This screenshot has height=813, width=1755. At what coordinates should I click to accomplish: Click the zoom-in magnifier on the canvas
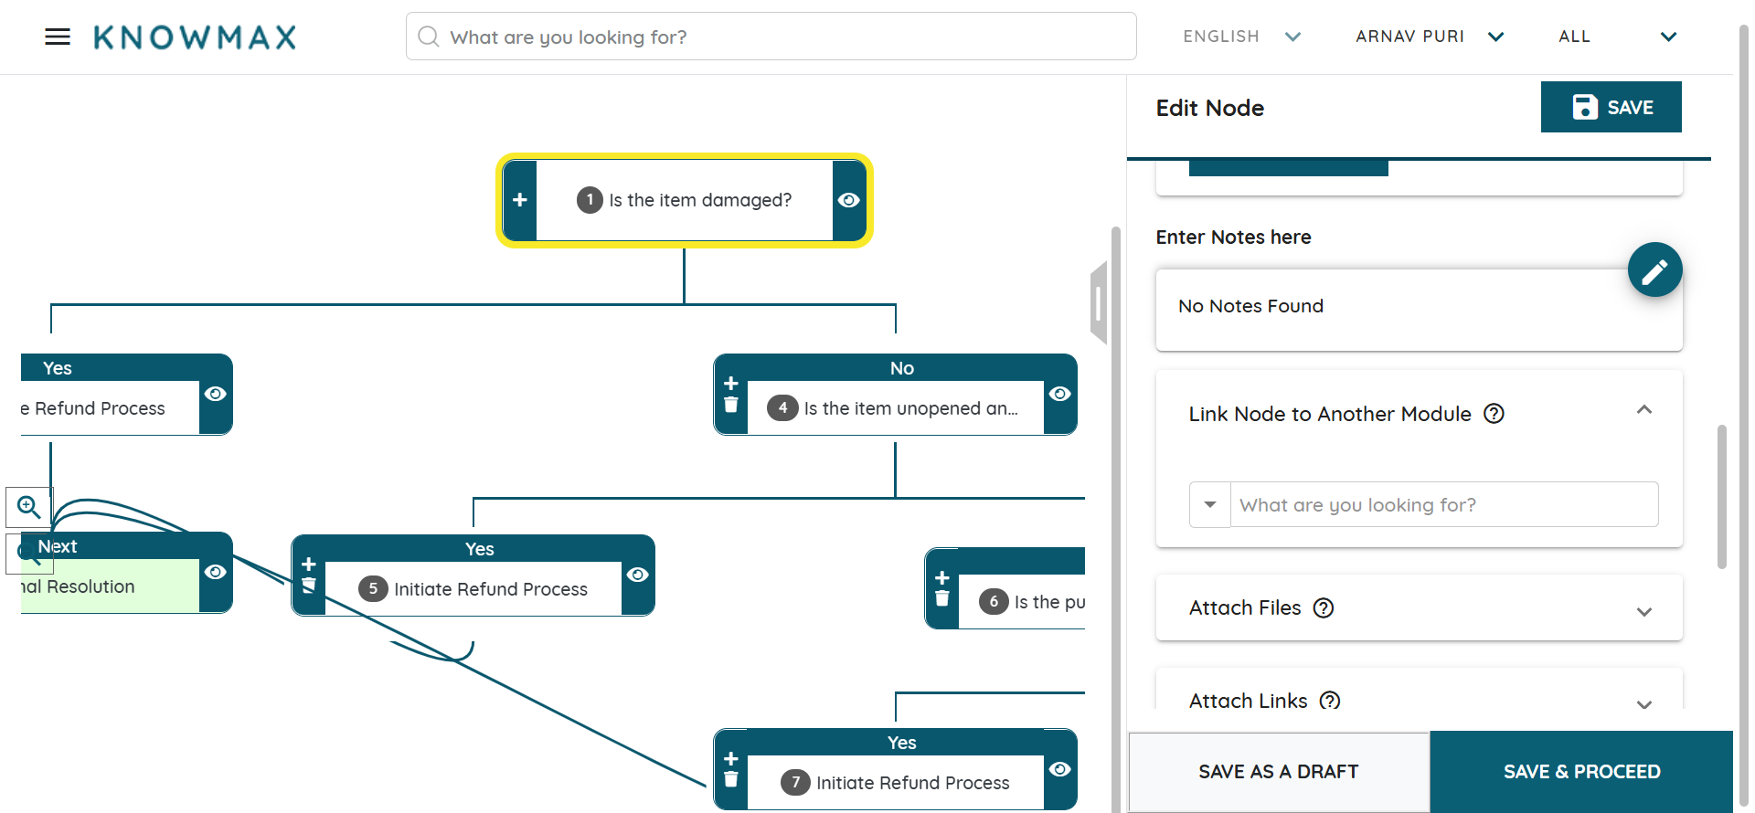tap(28, 506)
